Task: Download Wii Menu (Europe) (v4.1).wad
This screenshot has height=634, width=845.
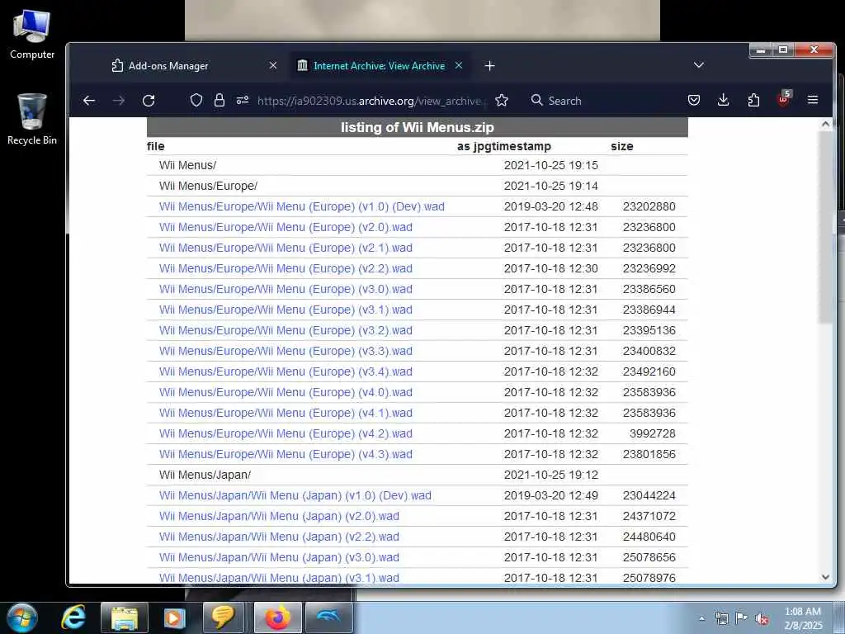Action: [x=286, y=413]
